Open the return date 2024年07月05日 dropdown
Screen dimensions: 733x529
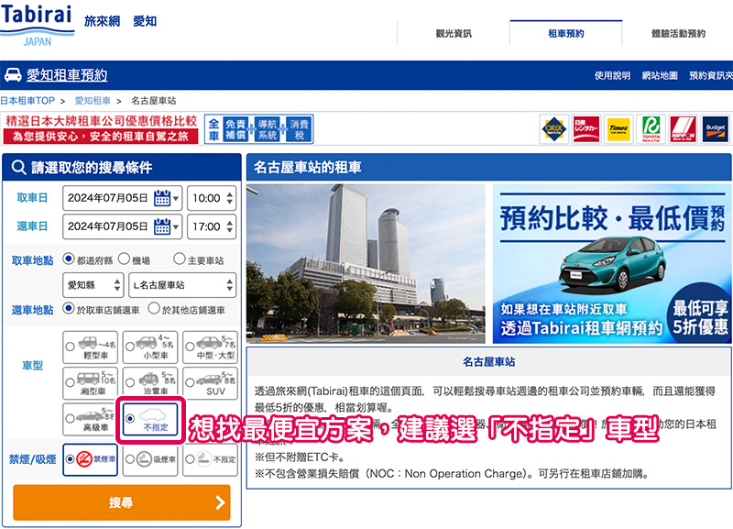[123, 226]
